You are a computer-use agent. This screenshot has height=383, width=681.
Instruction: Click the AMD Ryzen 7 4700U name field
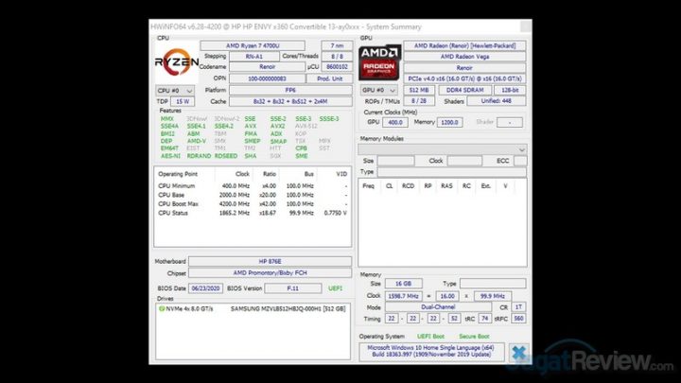point(253,45)
